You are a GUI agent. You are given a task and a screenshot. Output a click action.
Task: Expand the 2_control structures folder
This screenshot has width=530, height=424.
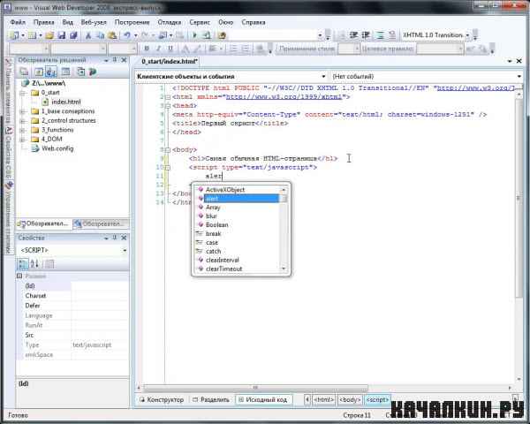(x=23, y=121)
